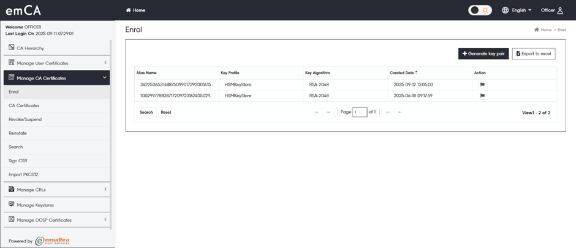Image resolution: width=576 pixels, height=248 pixels.
Task: Click the Generate key pair button
Action: (x=483, y=54)
